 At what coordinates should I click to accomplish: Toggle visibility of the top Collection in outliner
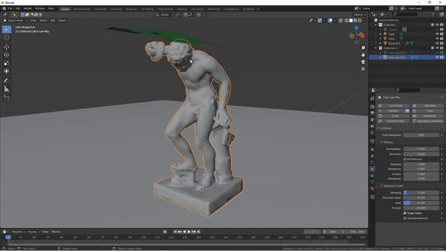[437, 25]
